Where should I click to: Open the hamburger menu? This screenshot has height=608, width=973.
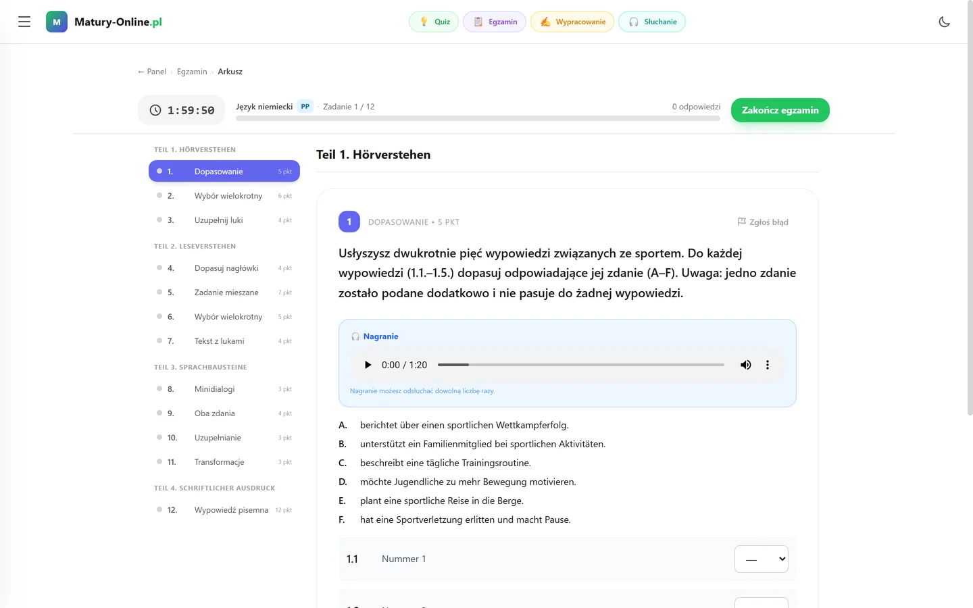click(x=24, y=22)
